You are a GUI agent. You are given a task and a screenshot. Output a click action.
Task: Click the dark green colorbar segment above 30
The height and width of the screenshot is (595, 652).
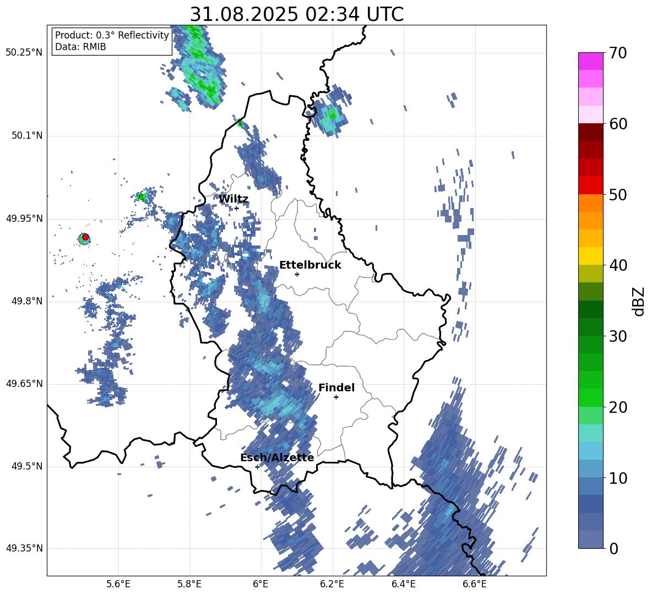click(590, 326)
